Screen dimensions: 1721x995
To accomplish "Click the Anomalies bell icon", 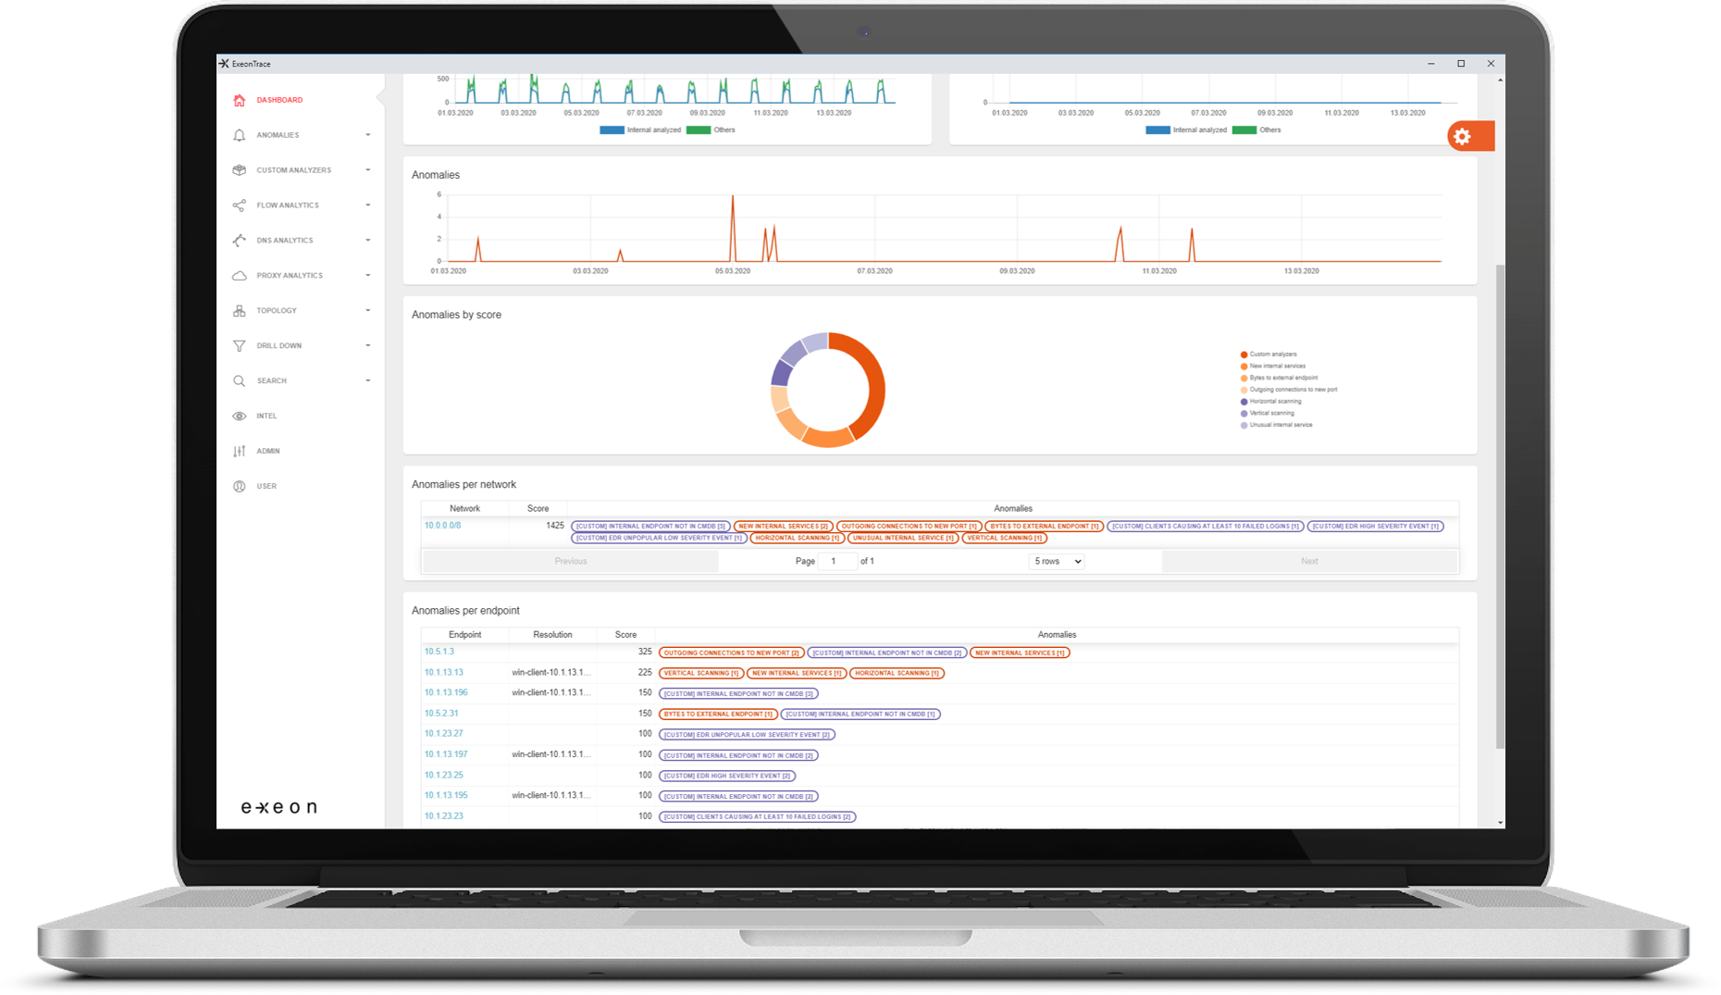I will click(x=240, y=135).
